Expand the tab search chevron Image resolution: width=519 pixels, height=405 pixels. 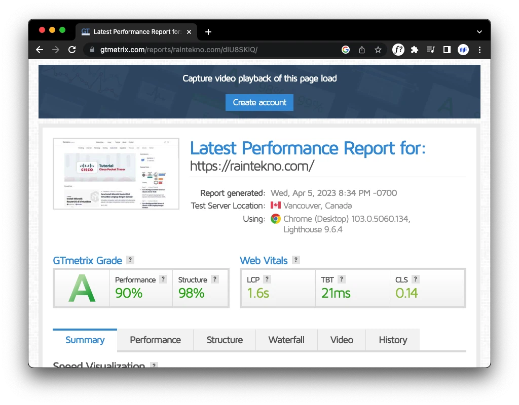pos(479,31)
